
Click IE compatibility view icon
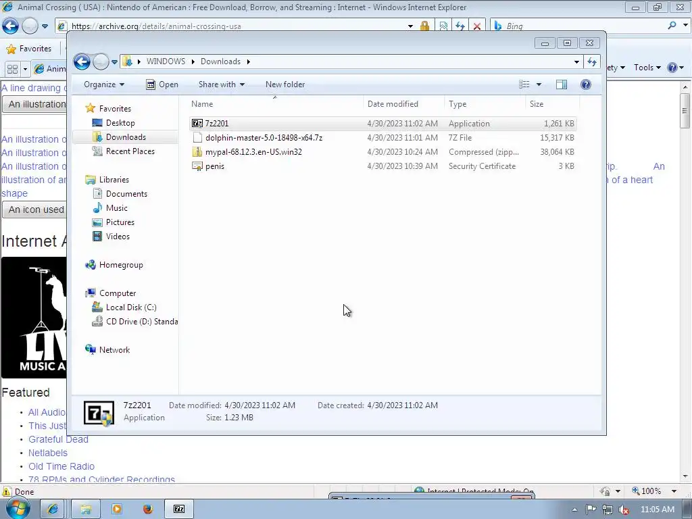click(x=443, y=26)
